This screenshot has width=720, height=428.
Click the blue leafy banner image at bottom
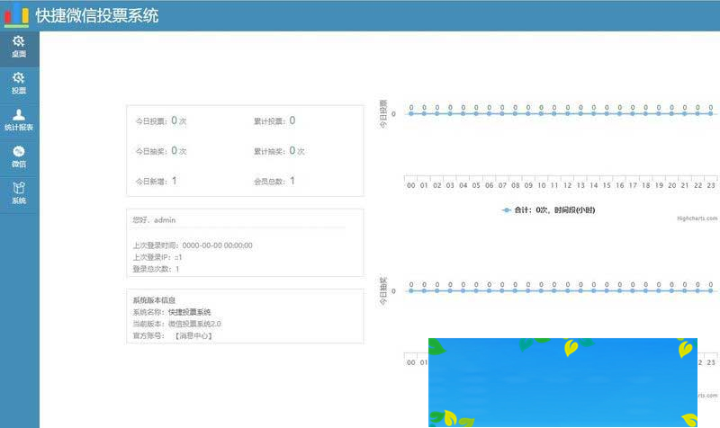[562, 382]
